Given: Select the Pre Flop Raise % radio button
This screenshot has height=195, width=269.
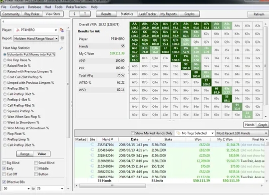Looking at the screenshot, I should tap(5, 60).
